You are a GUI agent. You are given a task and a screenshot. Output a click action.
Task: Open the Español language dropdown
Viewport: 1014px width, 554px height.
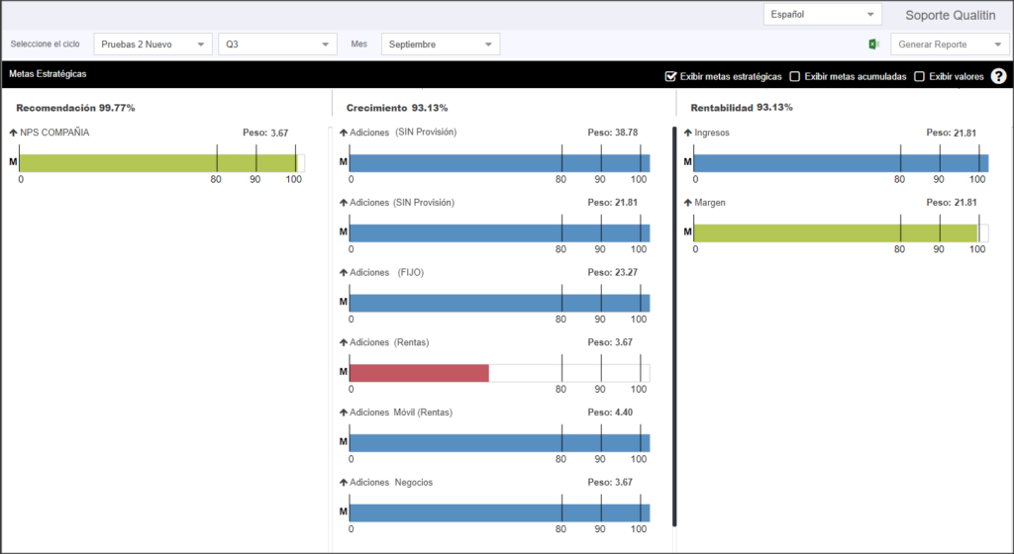click(x=822, y=14)
